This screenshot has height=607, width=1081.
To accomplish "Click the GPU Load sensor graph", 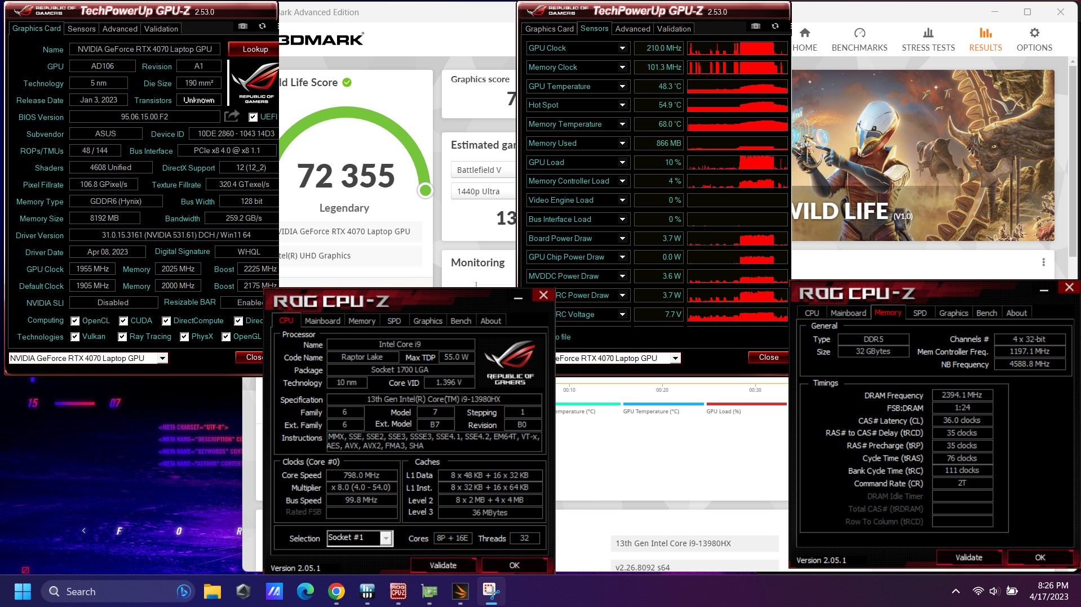I will coord(737,163).
